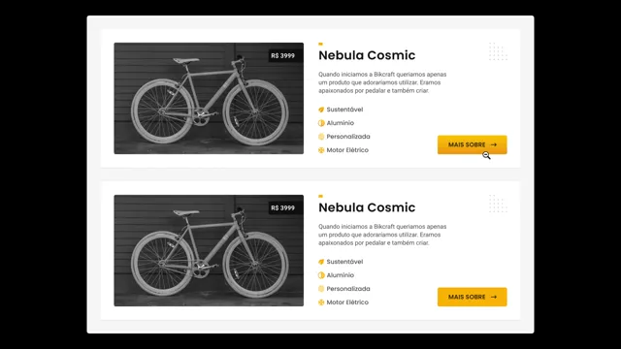Click the dotted grid decoration in bottom card
The image size is (621, 349).
click(x=498, y=204)
